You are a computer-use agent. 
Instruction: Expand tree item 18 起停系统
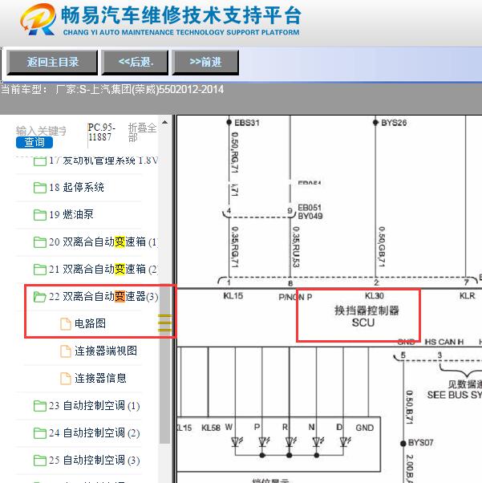[76, 187]
